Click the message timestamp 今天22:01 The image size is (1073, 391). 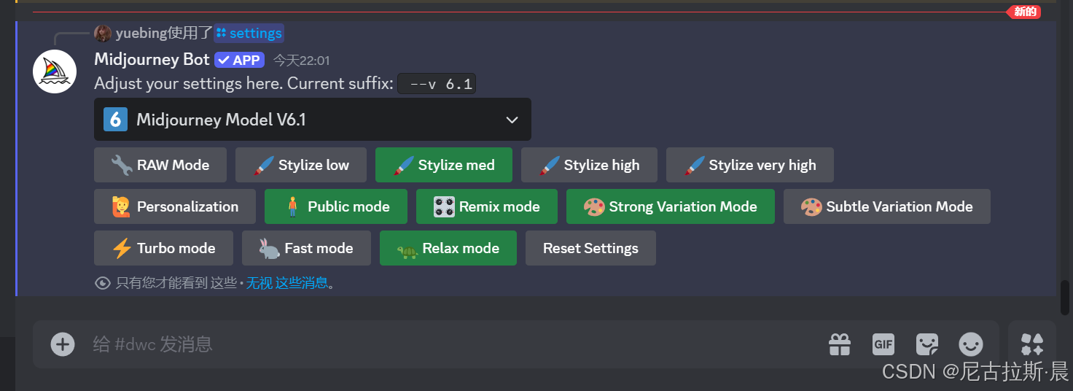coord(301,61)
